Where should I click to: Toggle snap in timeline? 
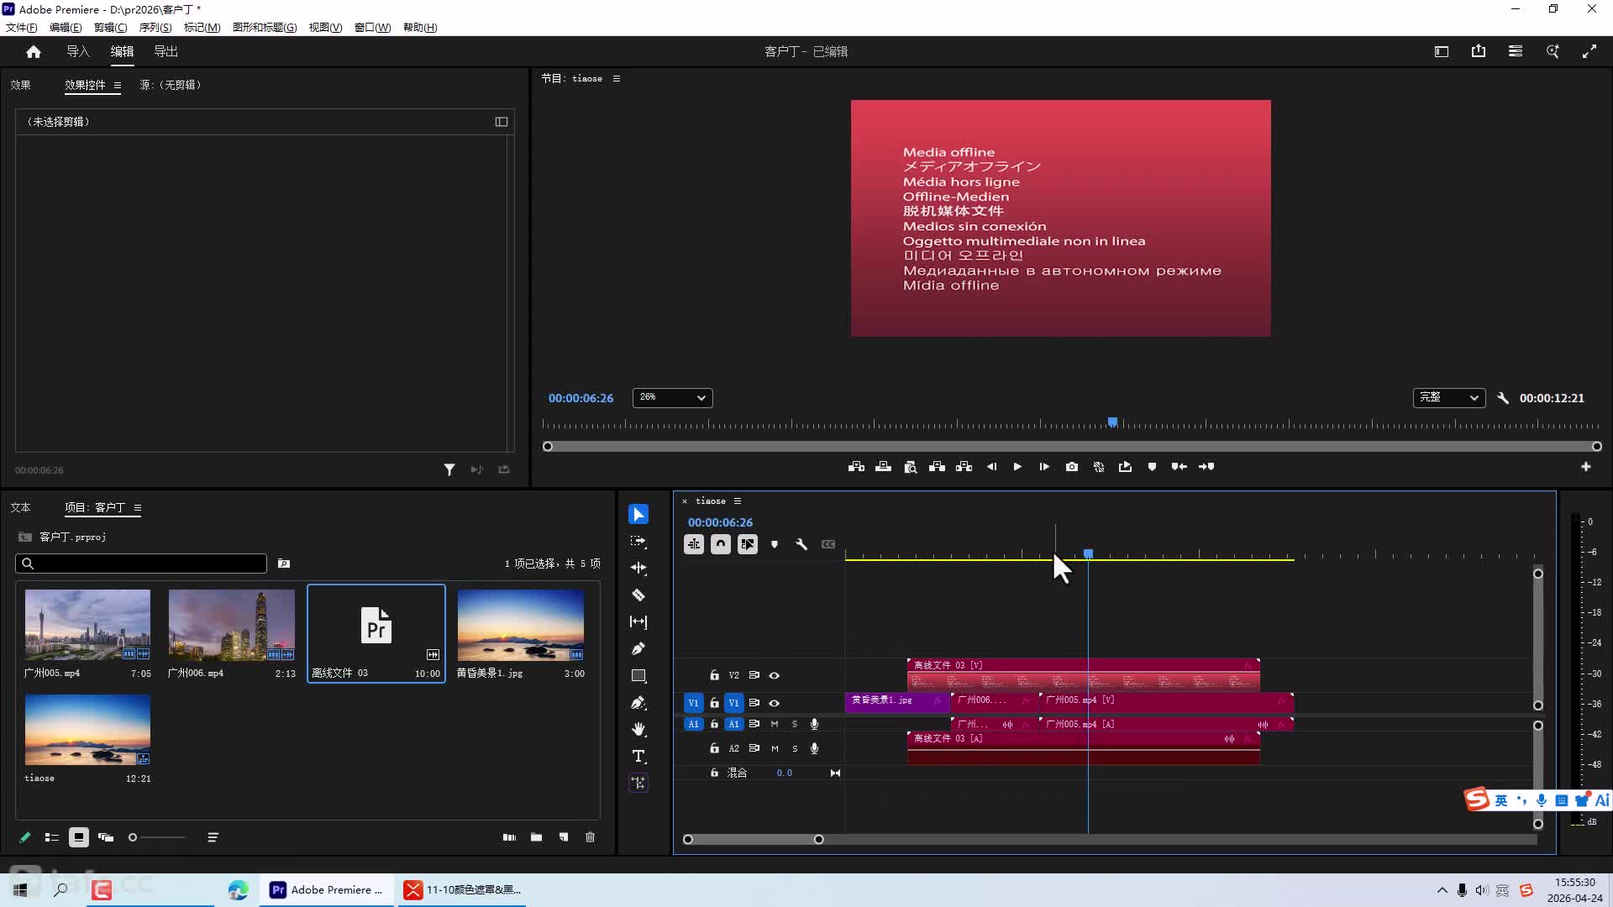pos(721,545)
